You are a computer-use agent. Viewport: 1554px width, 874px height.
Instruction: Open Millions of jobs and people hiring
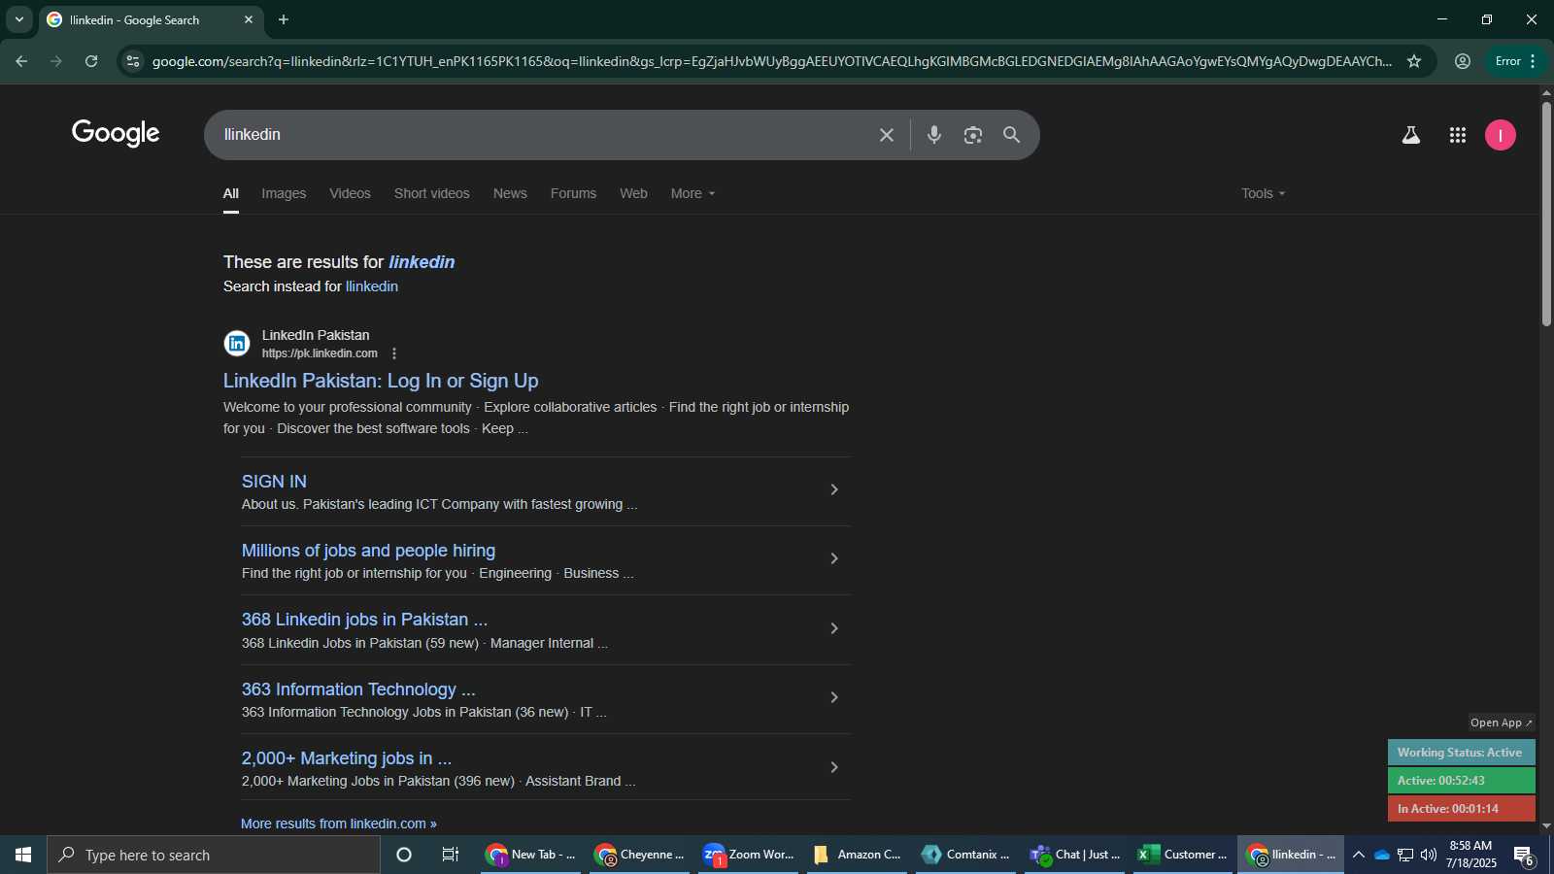pyautogui.click(x=368, y=551)
